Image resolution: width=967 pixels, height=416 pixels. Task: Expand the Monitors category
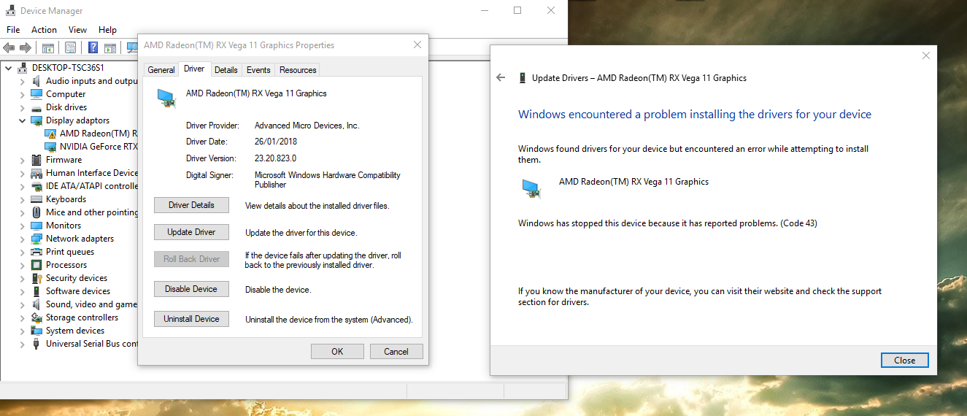coord(23,226)
